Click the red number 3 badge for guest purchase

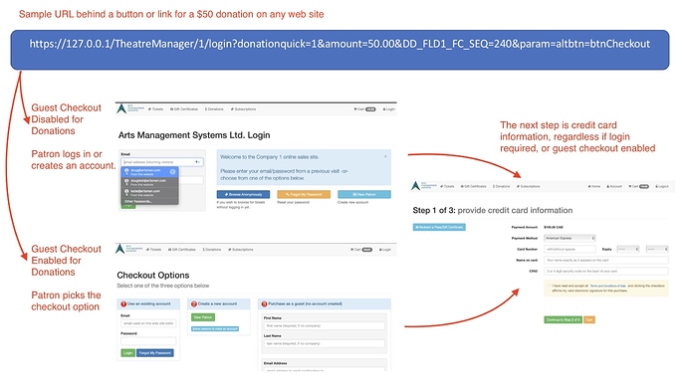coord(264,303)
